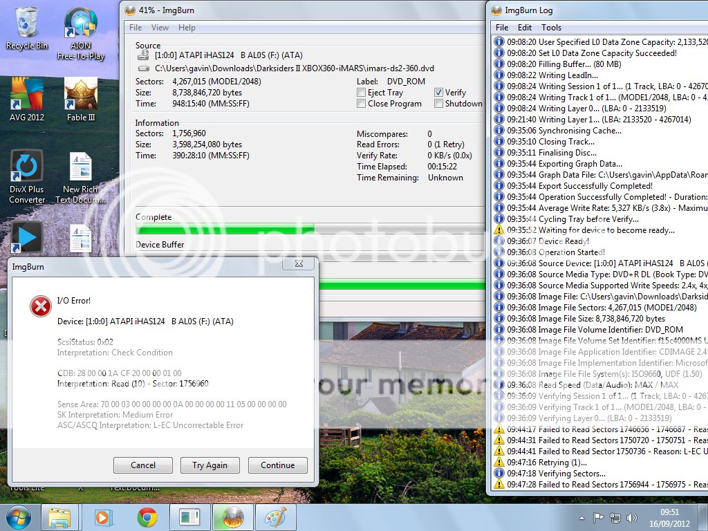This screenshot has height=531, width=708.
Task: Show hidden system tray icons
Action: [581, 518]
